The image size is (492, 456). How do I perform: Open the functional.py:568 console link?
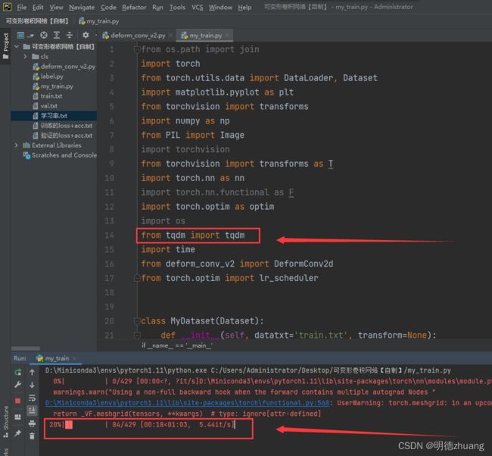point(187,403)
